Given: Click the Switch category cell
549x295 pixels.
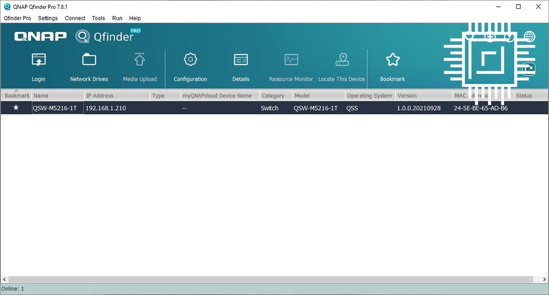Looking at the screenshot, I should [x=269, y=108].
